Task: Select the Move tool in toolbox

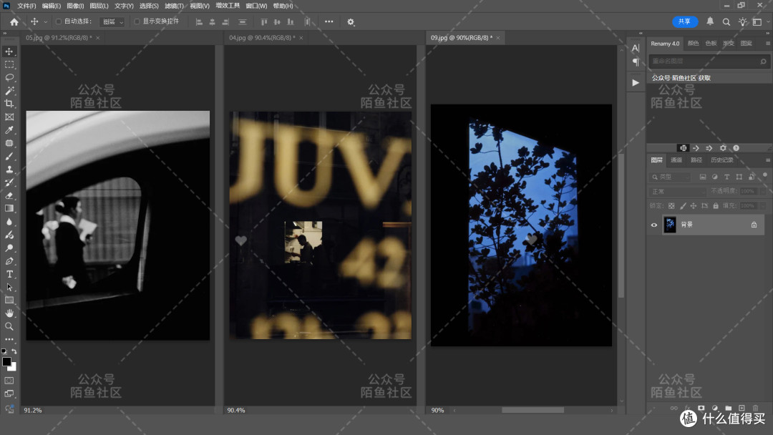Action: tap(9, 52)
